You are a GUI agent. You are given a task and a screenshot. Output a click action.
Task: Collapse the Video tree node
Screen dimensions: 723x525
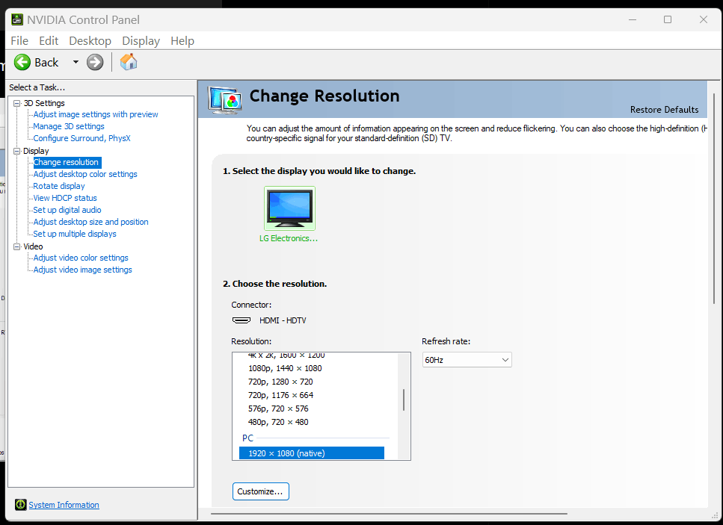point(17,247)
